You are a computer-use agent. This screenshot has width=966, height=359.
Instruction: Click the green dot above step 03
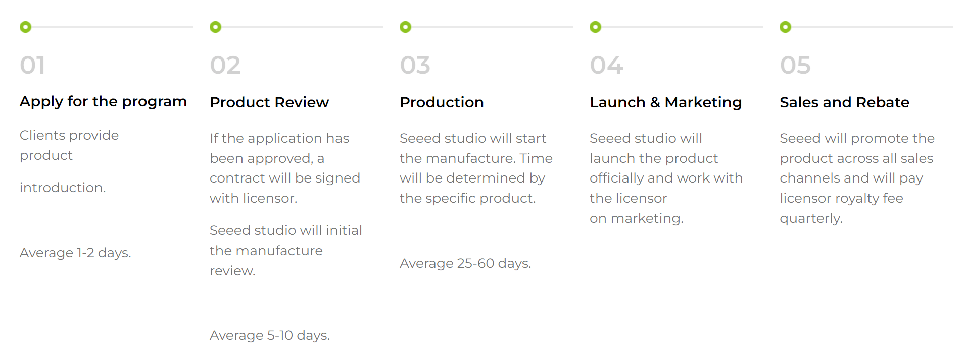405,27
